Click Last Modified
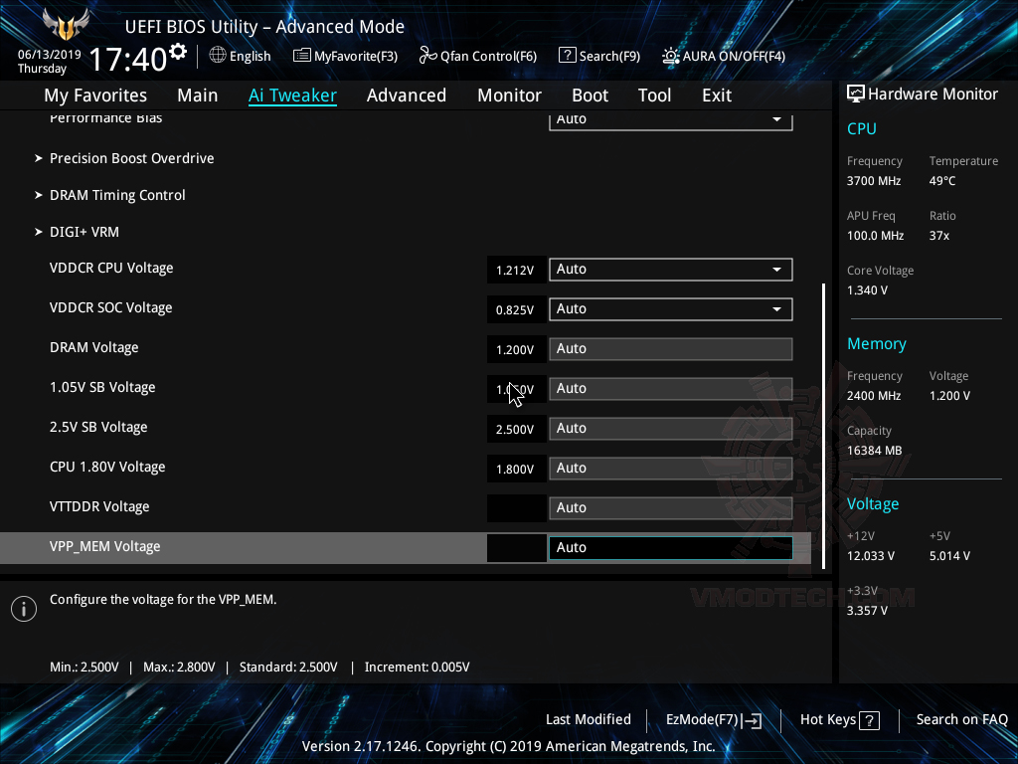This screenshot has width=1018, height=764. coord(589,720)
